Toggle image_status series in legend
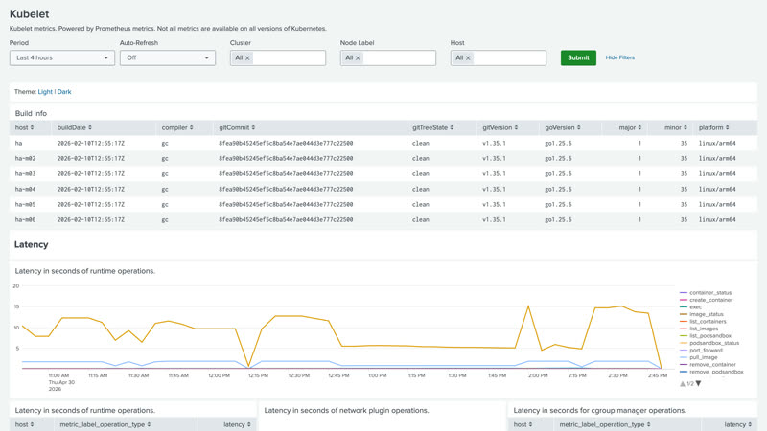 pos(702,314)
